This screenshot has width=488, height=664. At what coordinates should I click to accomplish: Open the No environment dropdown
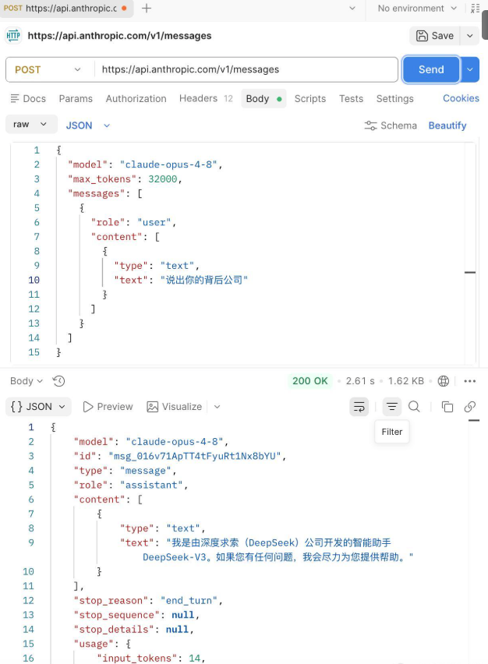[x=417, y=9]
